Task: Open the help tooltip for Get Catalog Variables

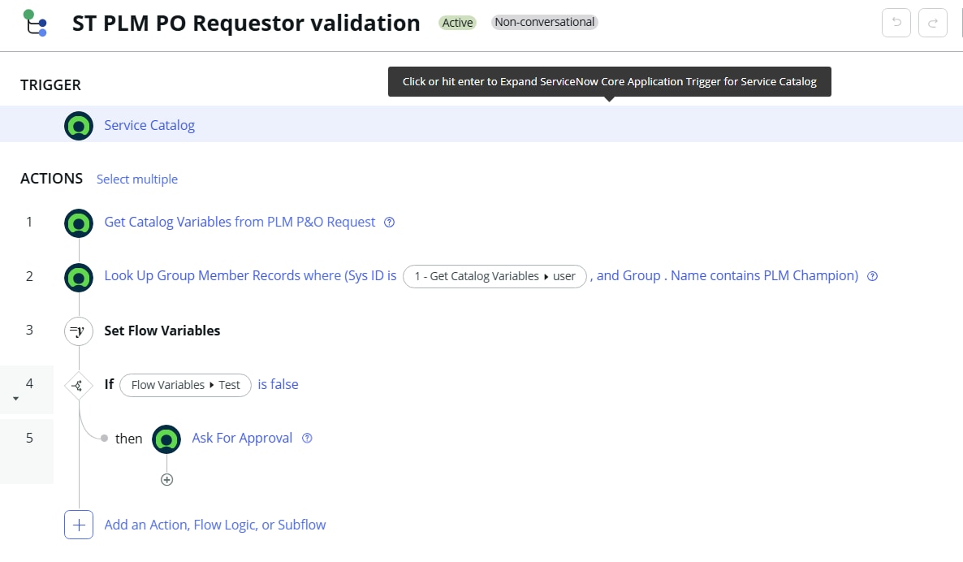Action: click(390, 222)
